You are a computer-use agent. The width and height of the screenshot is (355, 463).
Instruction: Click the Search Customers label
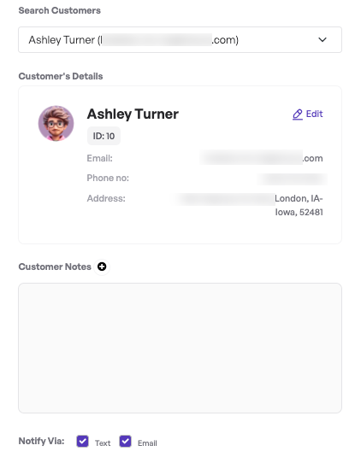pyautogui.click(x=59, y=10)
